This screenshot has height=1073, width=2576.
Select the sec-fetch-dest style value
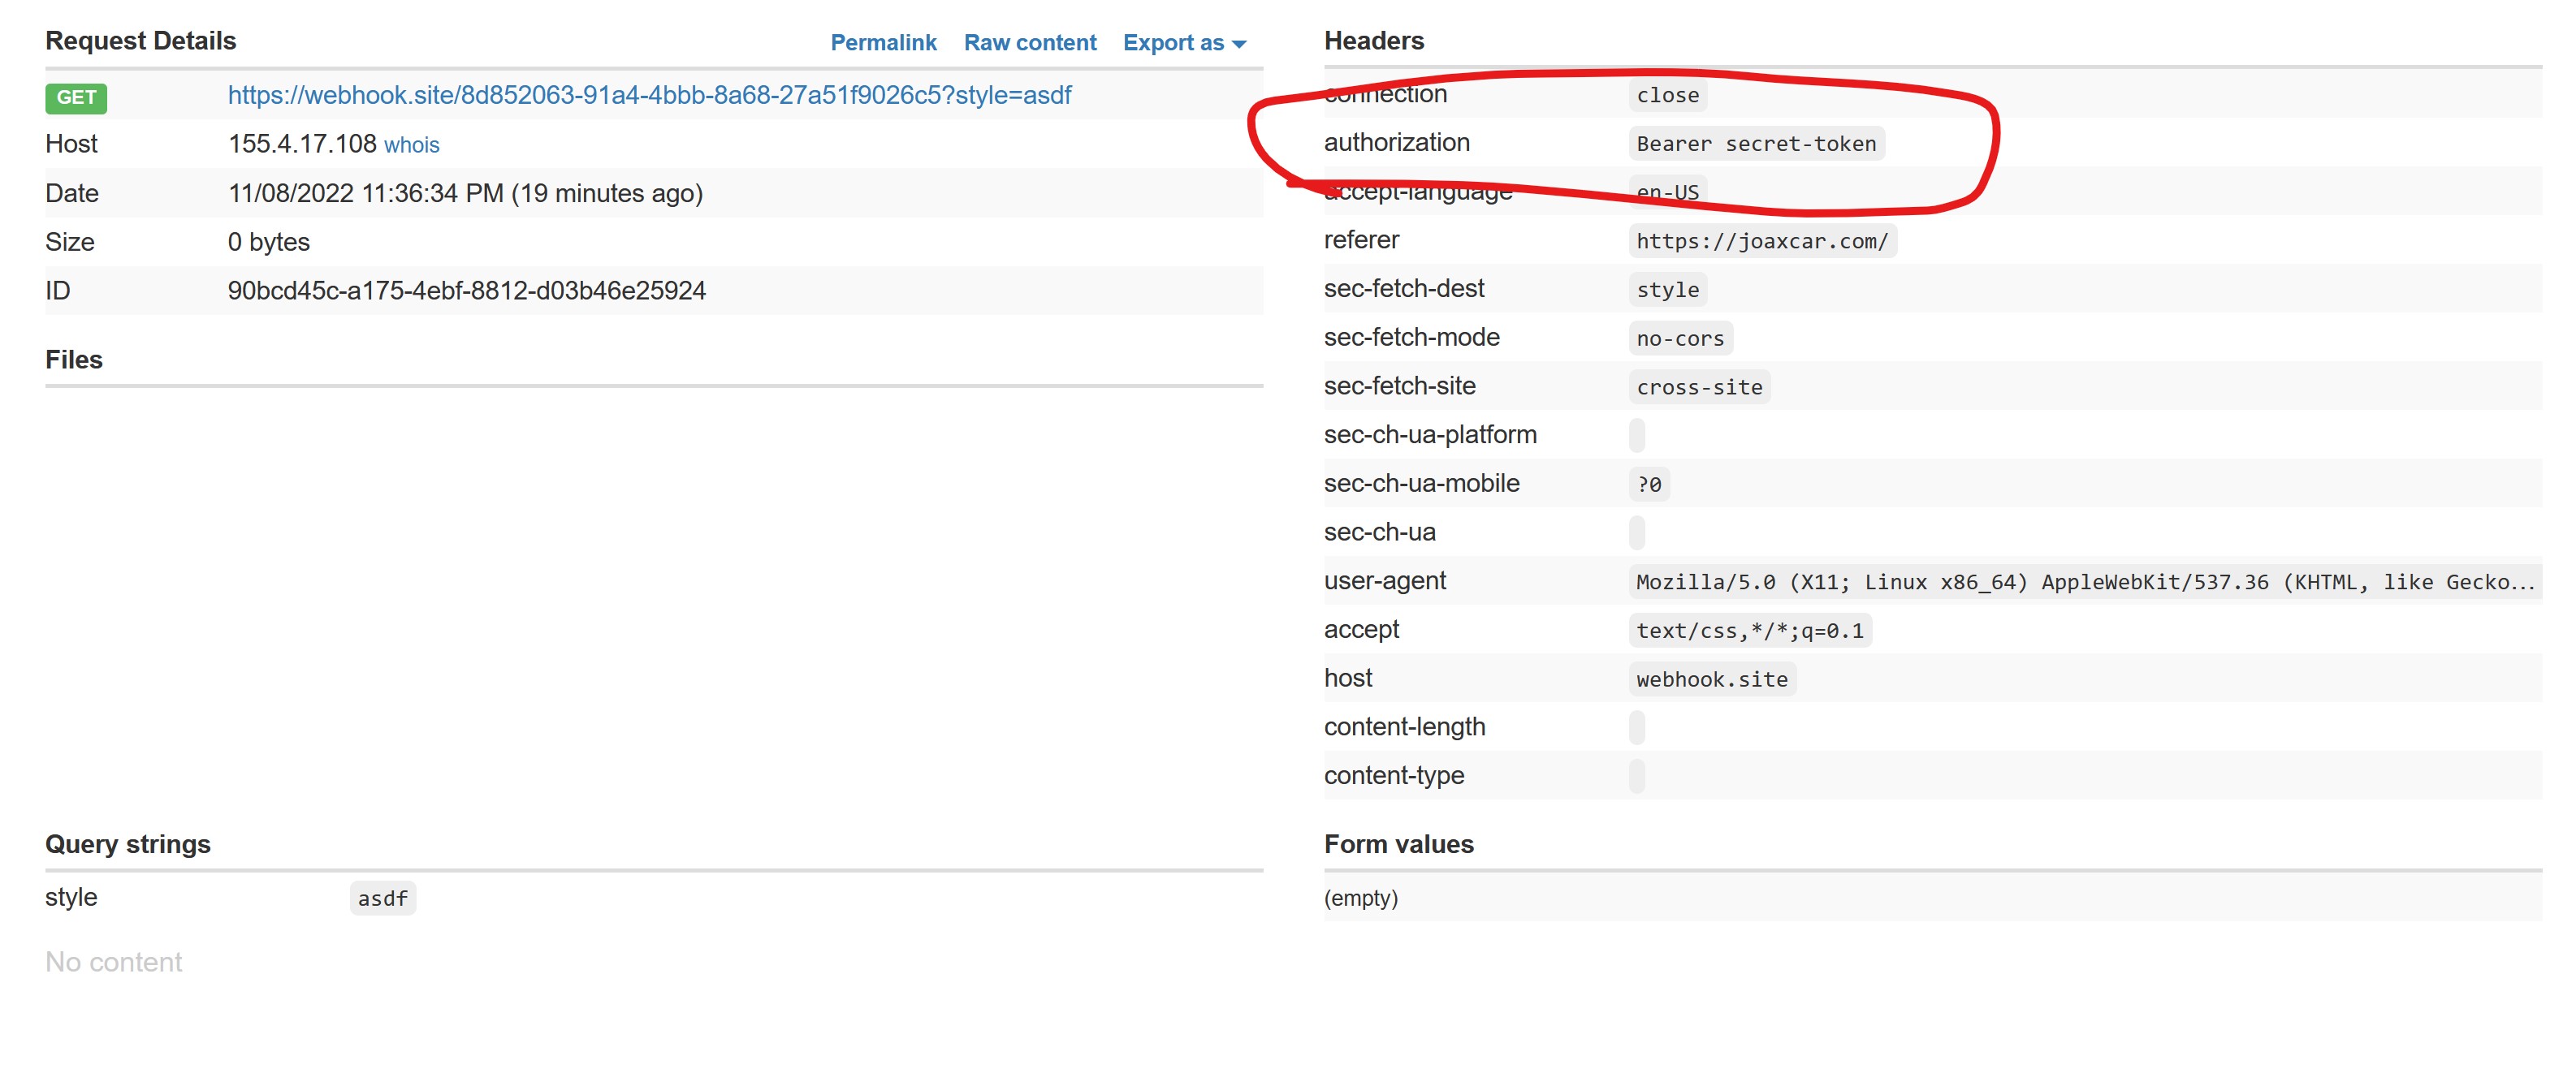tap(1667, 290)
